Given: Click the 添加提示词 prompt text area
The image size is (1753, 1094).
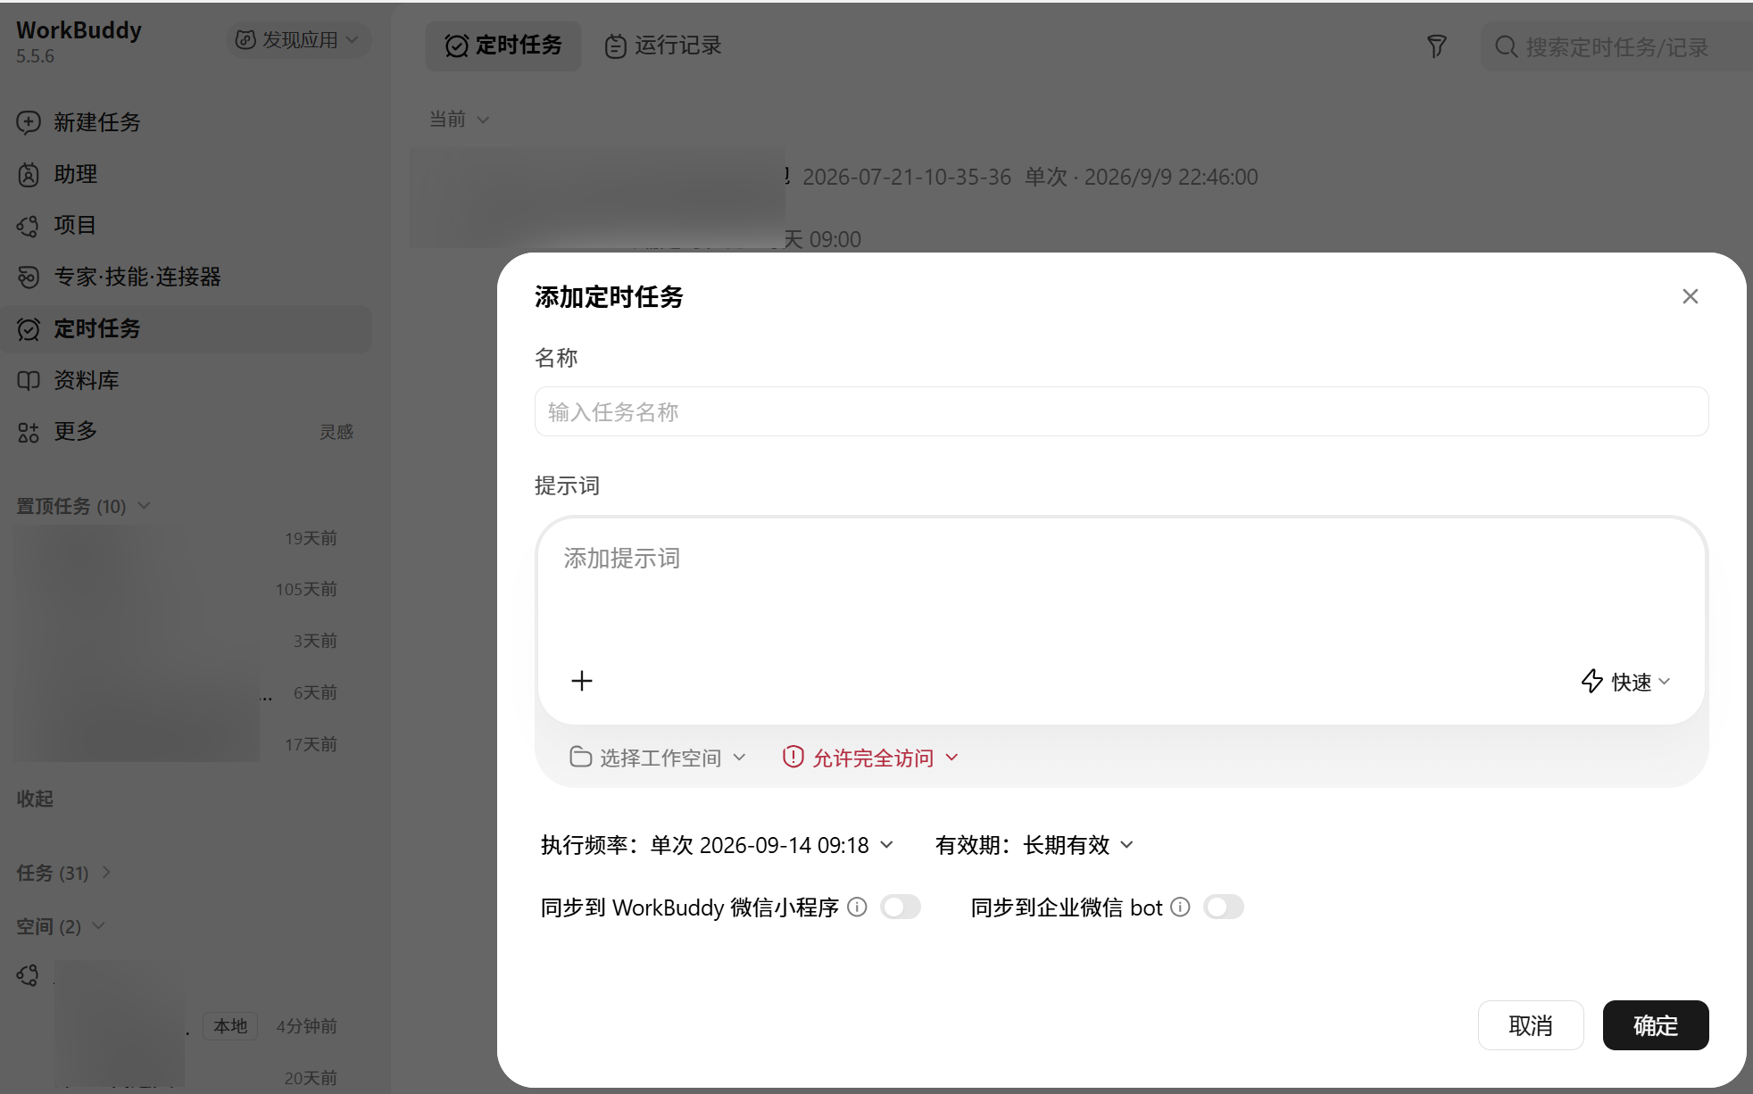Looking at the screenshot, I should click(1121, 589).
